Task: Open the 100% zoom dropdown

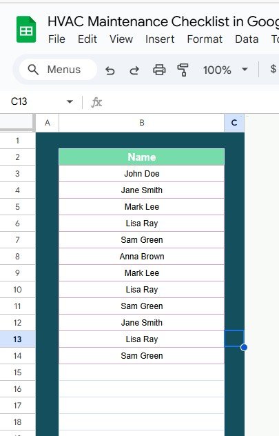Action: tap(225, 70)
